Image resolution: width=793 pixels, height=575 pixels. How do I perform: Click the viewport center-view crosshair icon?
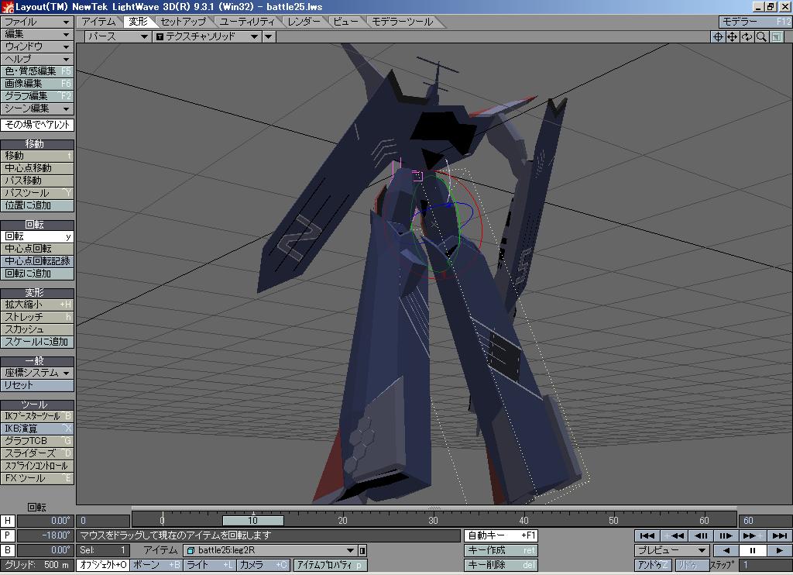coord(717,36)
